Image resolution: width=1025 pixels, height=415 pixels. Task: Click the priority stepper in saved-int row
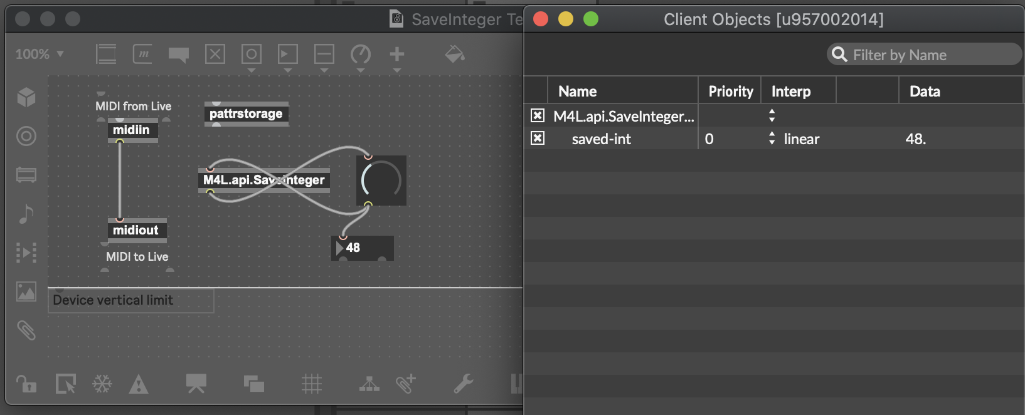[772, 139]
